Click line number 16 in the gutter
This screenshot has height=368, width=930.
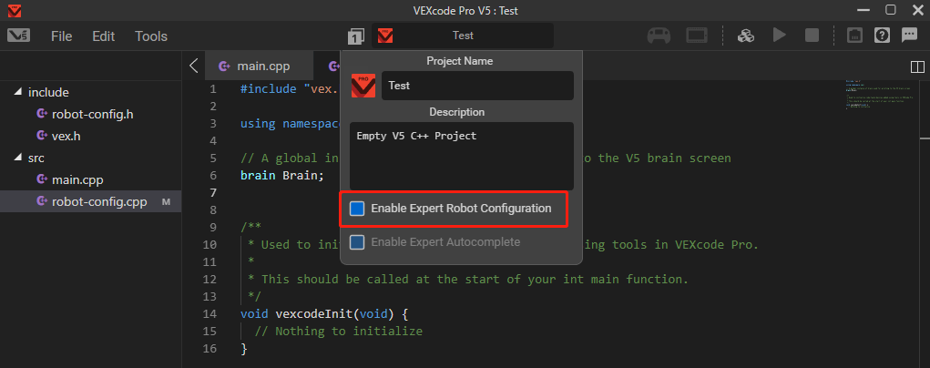[210, 348]
